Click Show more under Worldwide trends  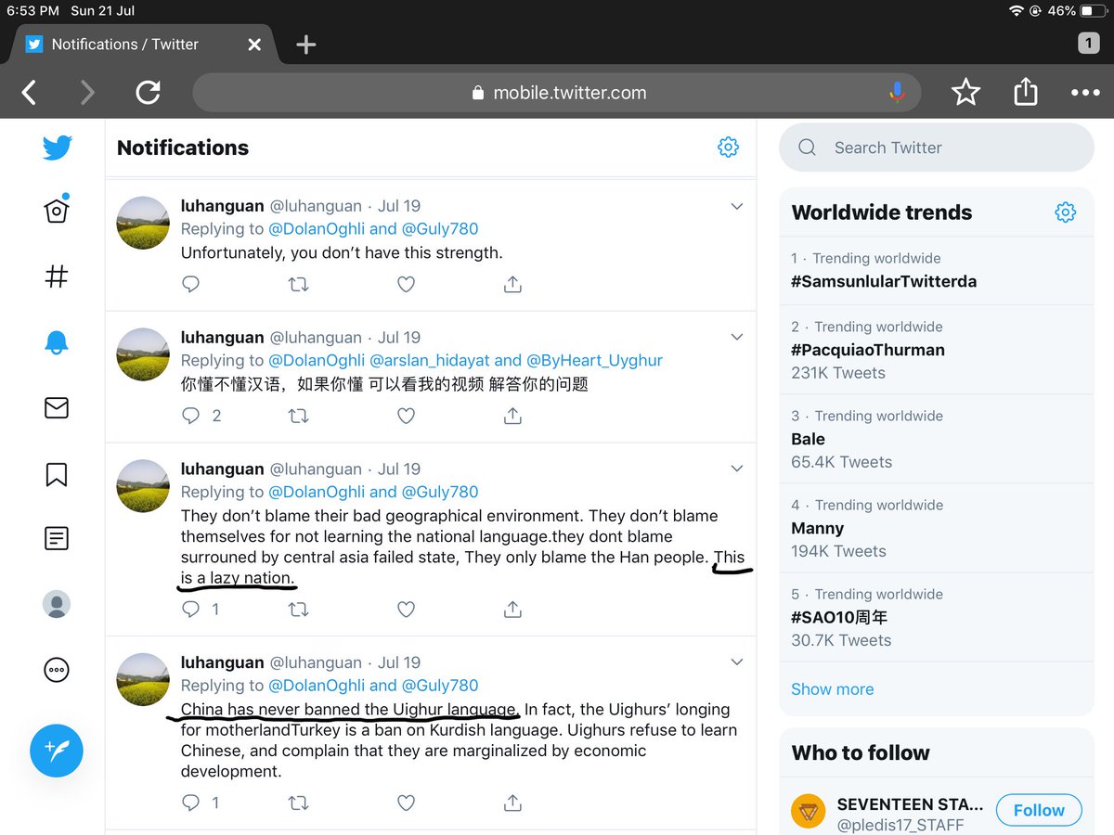(832, 688)
